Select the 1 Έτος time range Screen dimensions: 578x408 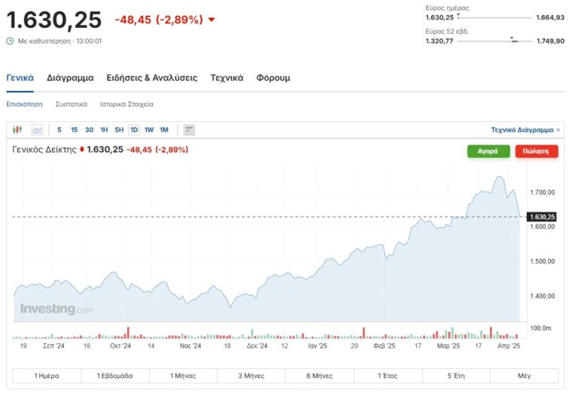[x=388, y=375]
